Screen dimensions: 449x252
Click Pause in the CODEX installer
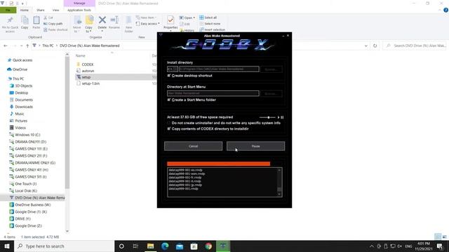(255, 146)
